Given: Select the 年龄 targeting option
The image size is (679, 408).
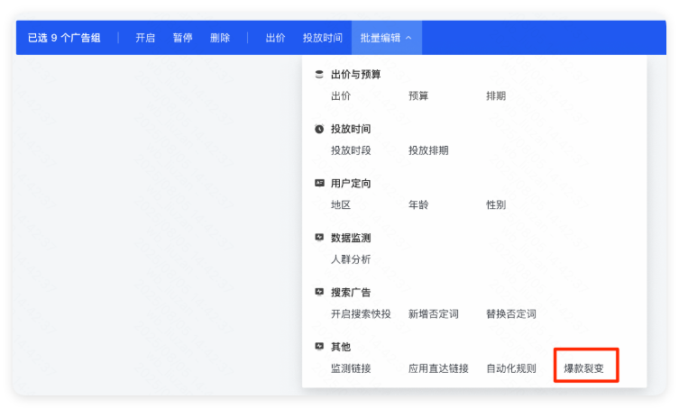Looking at the screenshot, I should coord(418,204).
